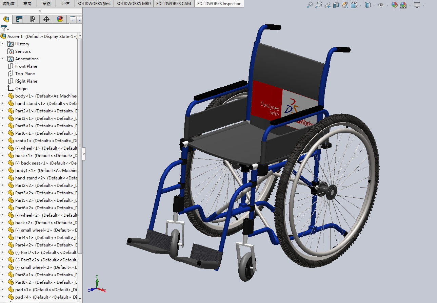Image resolution: width=437 pixels, height=303 pixels.
Task: Expand the (-) wheel<1> component
Action: [2, 148]
